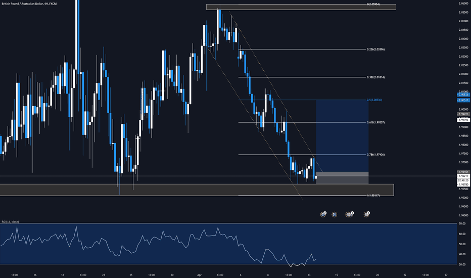This screenshot has height=278, width=471.
Task: Click the 50.00 RSI axis label
Action: (462, 244)
